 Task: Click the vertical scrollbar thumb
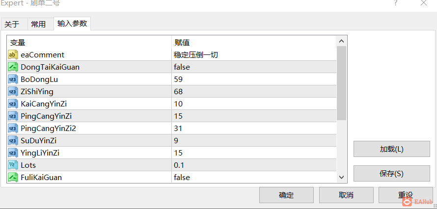coord(341,83)
